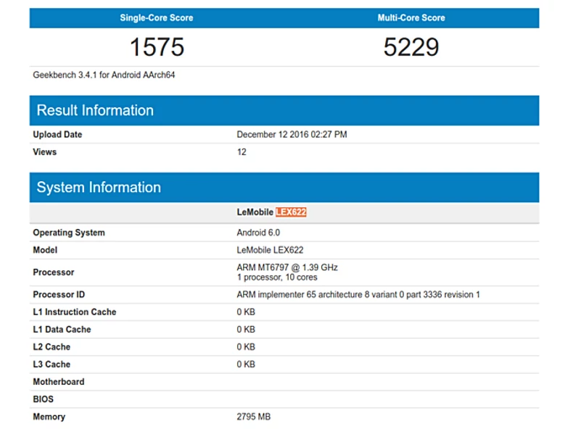Select the views count 12
Viewport: 573px width, 429px height.
pyautogui.click(x=242, y=152)
